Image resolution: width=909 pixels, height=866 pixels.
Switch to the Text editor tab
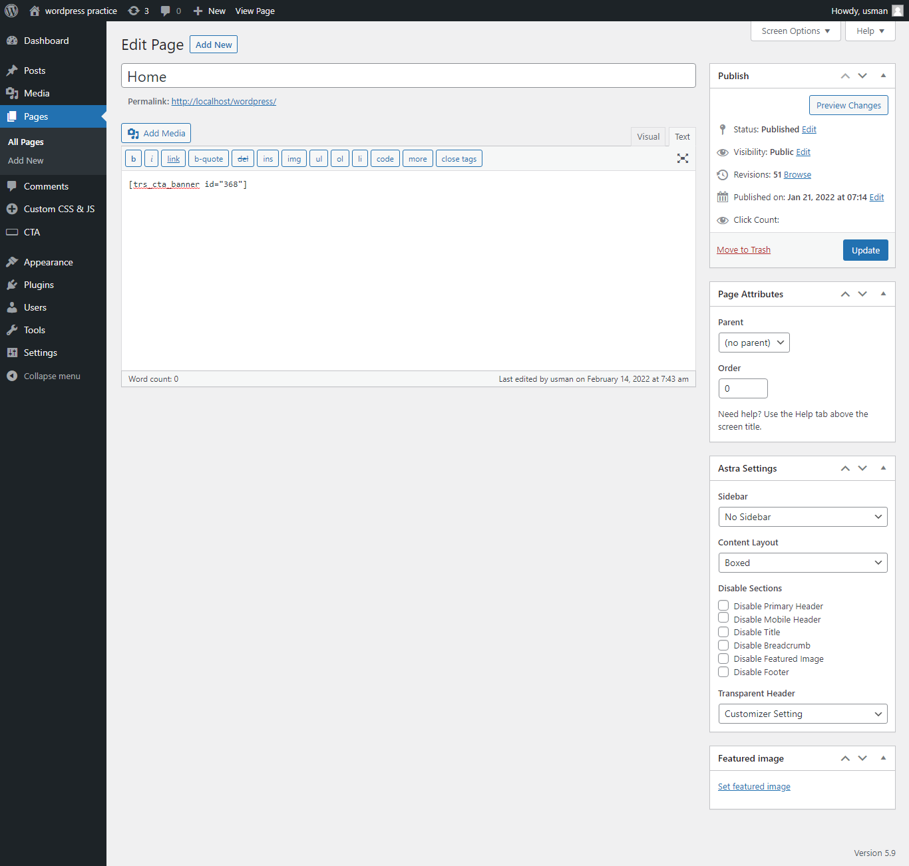(682, 136)
